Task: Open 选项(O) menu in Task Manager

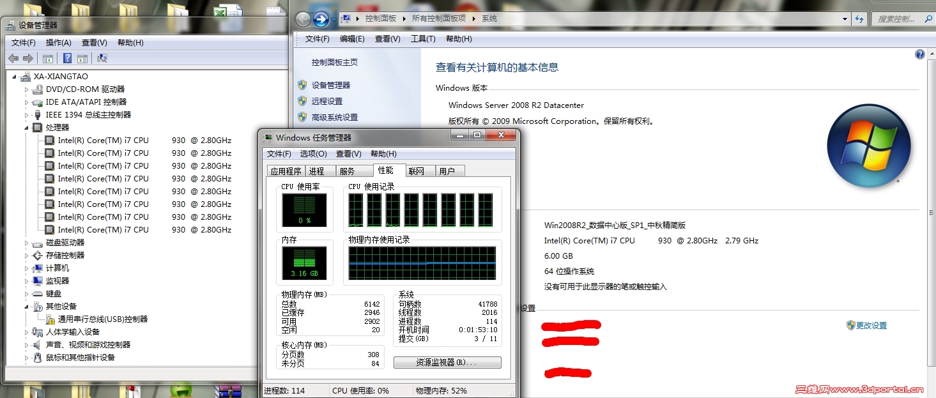Action: 314,154
